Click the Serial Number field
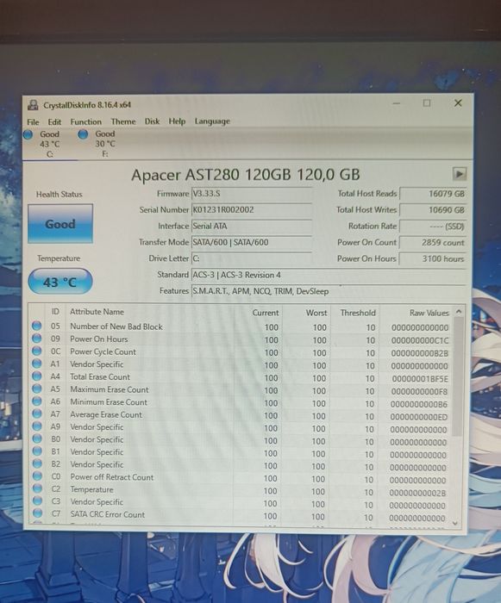Viewport: 501px width, 603px height. (252, 209)
